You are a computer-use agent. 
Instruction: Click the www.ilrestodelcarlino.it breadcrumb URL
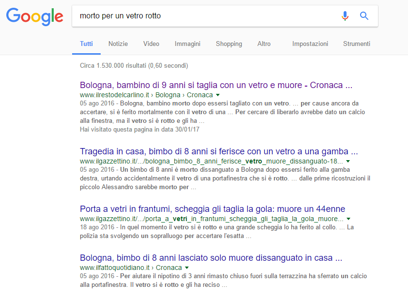point(146,95)
